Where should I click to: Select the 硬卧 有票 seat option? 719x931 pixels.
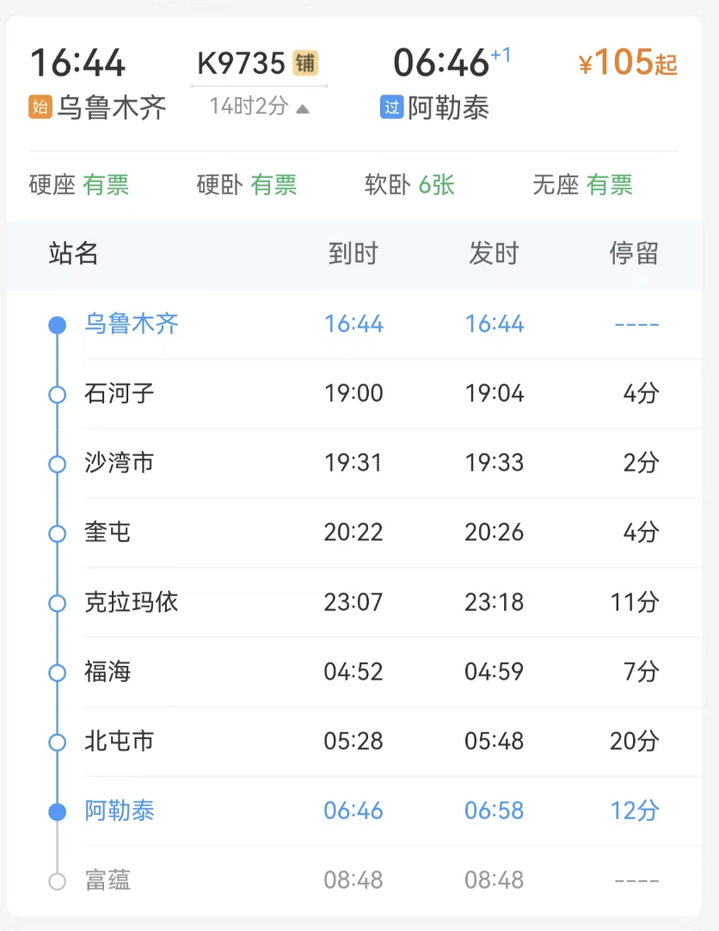(x=247, y=185)
